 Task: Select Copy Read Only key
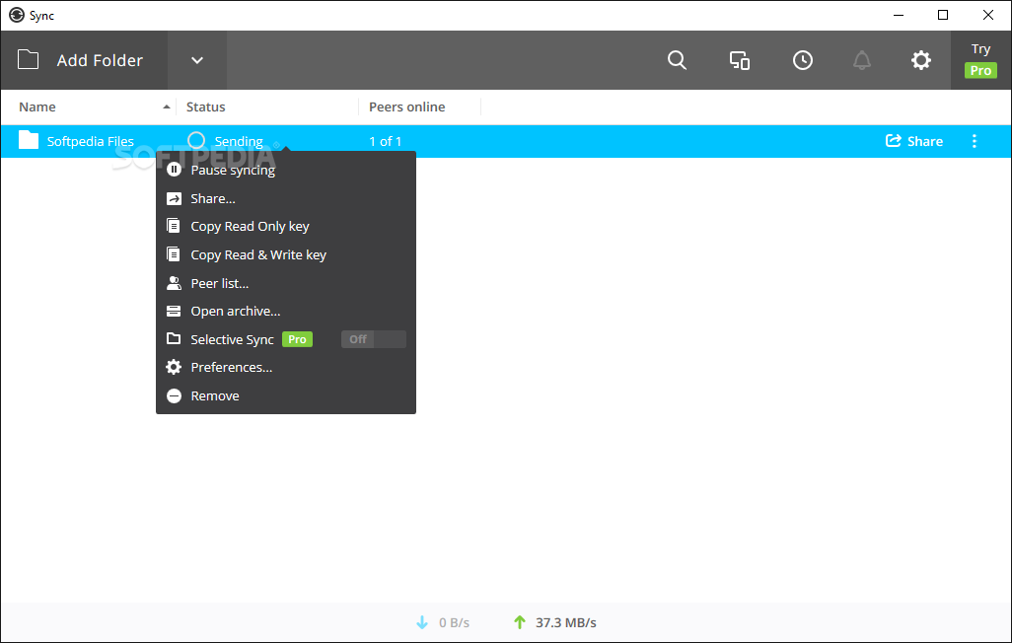[x=286, y=226]
